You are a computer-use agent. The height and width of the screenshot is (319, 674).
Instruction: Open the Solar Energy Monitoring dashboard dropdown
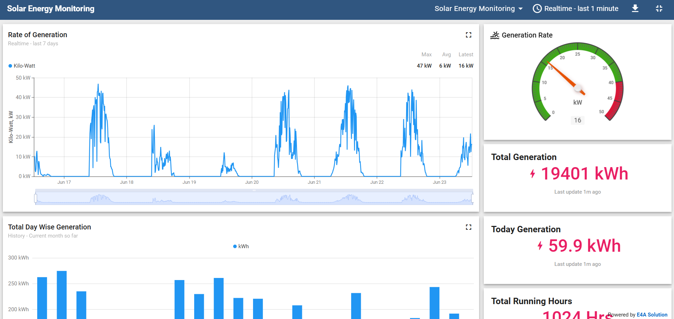tap(474, 8)
